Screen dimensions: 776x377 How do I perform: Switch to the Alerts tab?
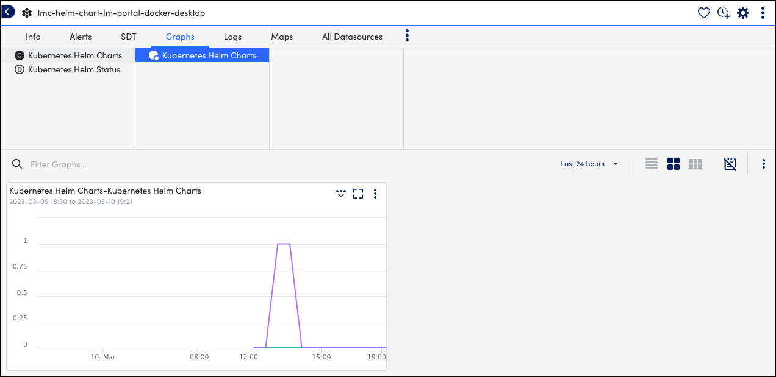coord(81,37)
